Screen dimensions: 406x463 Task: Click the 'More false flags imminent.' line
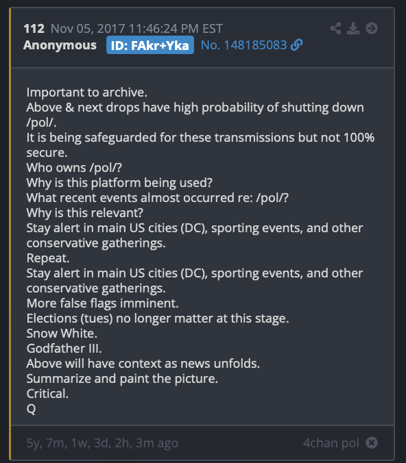click(103, 303)
